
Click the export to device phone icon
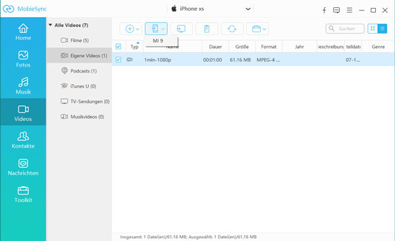pos(155,29)
